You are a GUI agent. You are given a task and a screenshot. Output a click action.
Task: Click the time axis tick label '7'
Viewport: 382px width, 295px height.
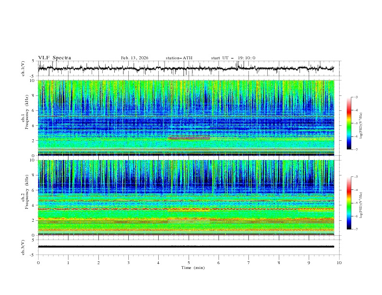coord(249,263)
